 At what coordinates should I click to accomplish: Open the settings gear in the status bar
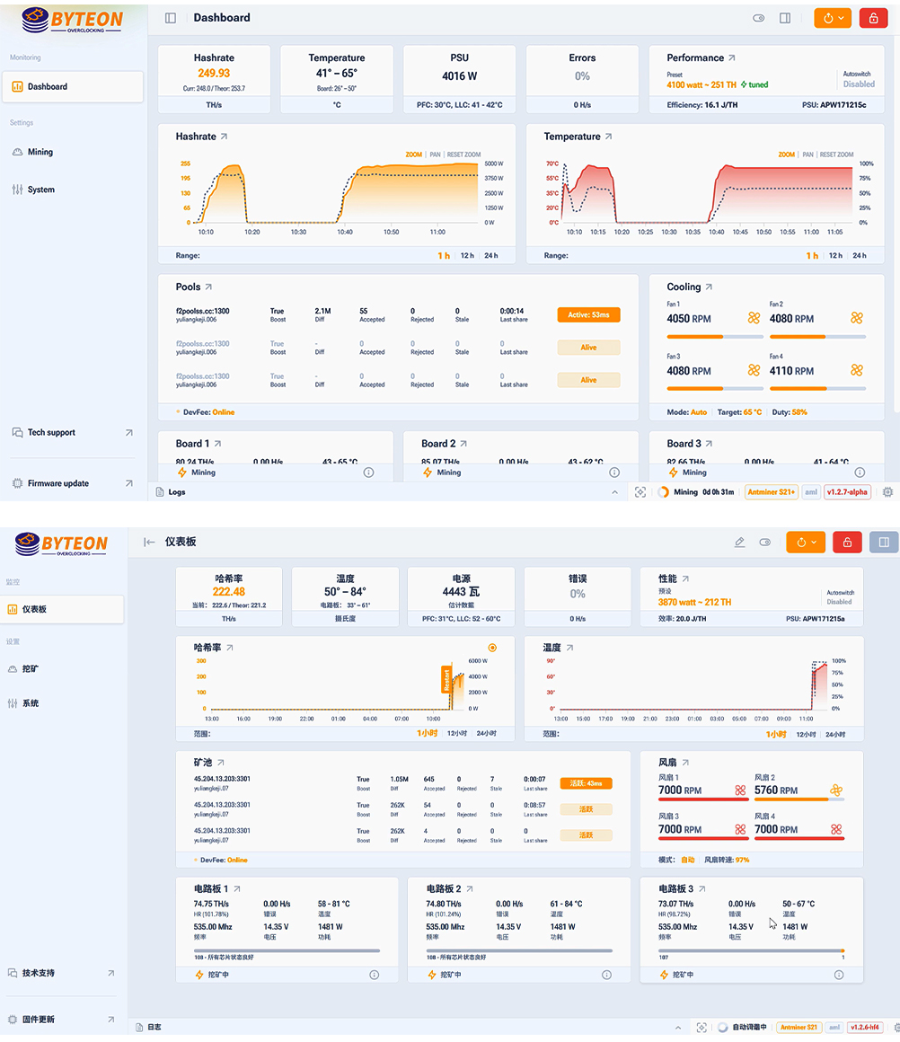(887, 492)
